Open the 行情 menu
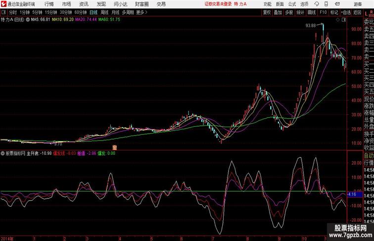Screen dimensions: 374x241 (49, 4)
